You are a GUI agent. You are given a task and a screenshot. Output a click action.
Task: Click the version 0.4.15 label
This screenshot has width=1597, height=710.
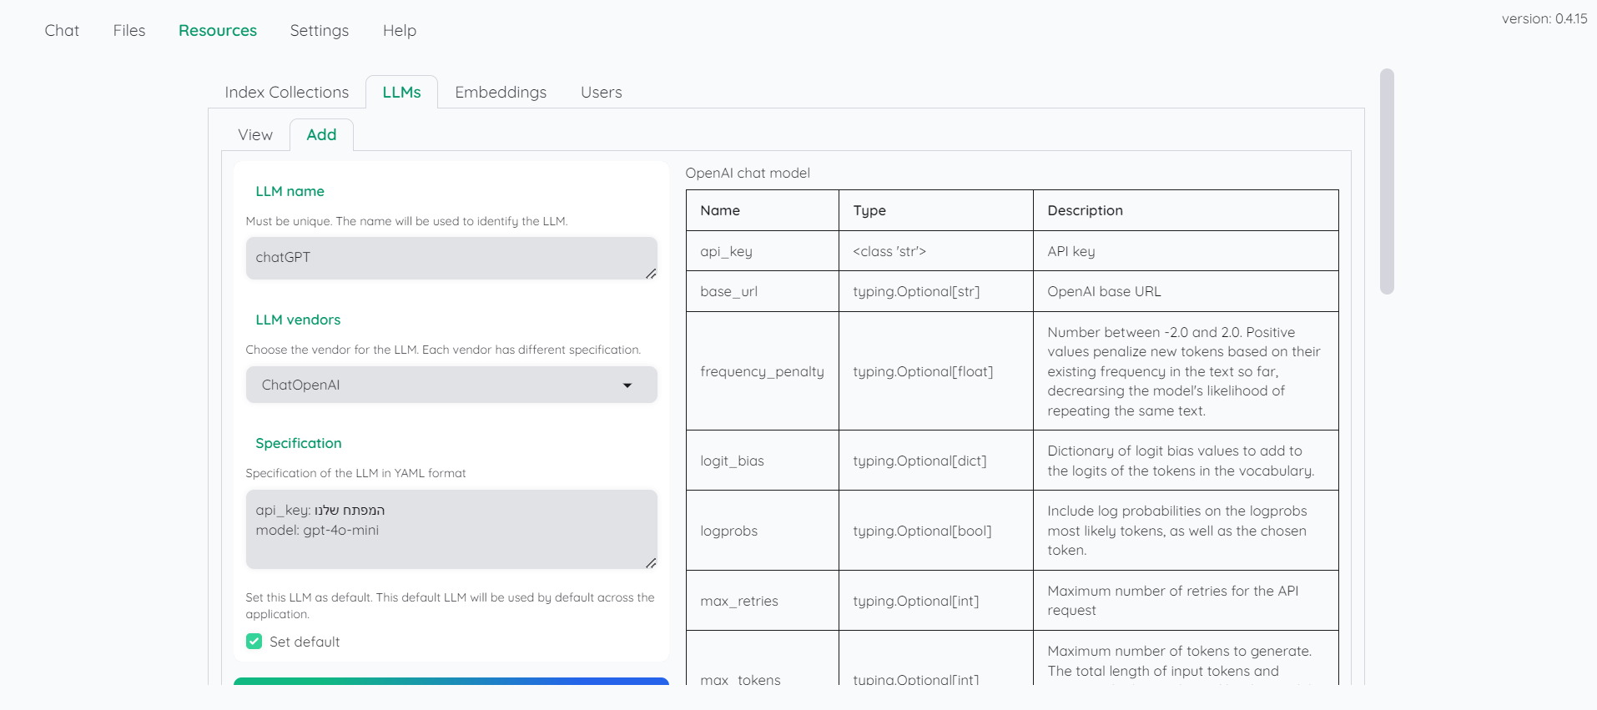pyautogui.click(x=1544, y=18)
